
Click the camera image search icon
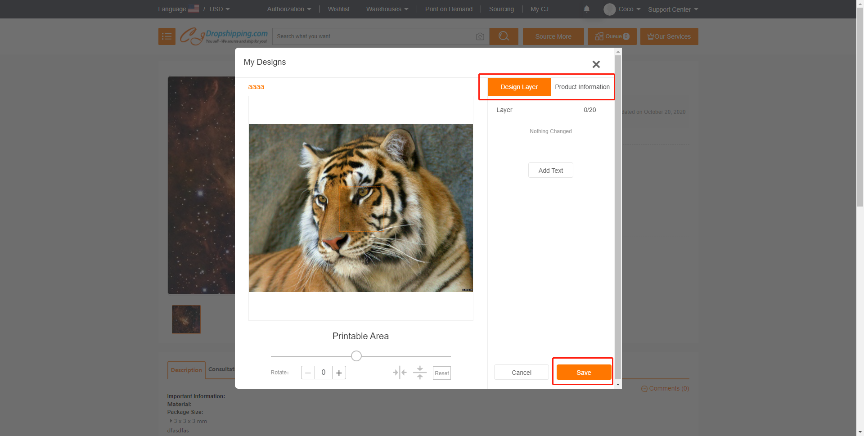pos(480,36)
